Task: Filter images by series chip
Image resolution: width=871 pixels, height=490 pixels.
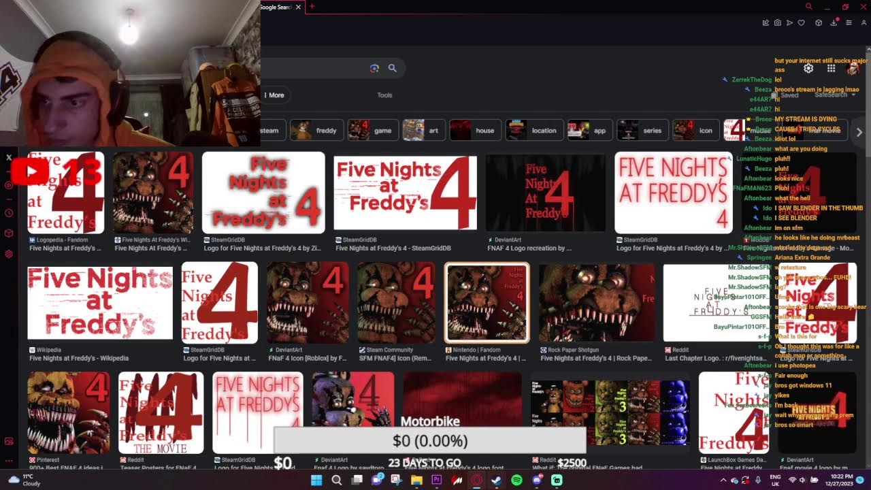Action: [x=642, y=131]
